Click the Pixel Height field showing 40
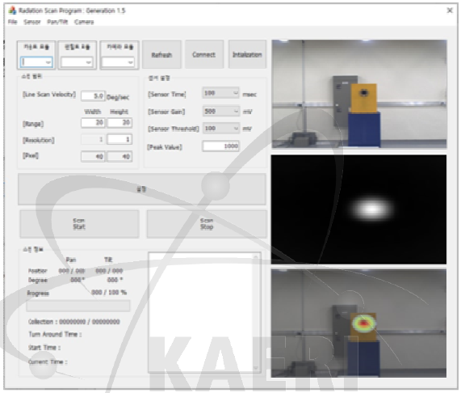Screen dimensions: 461x393 tap(119, 157)
